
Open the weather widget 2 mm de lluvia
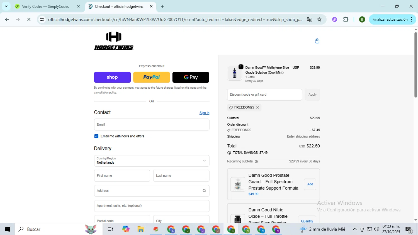click(x=323, y=229)
